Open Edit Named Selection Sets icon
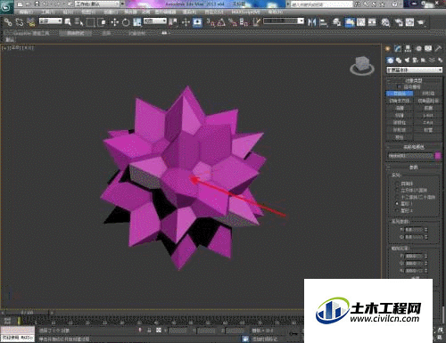Image resolution: width=446 pixels, height=343 pixels. coord(256,22)
